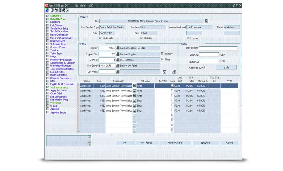Click the blue globe icon in the toolbar
Screen dimensions: 283x171
click(47, 10)
